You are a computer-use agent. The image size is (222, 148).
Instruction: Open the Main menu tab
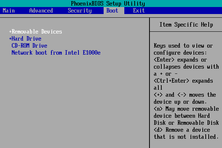(x=9, y=11)
